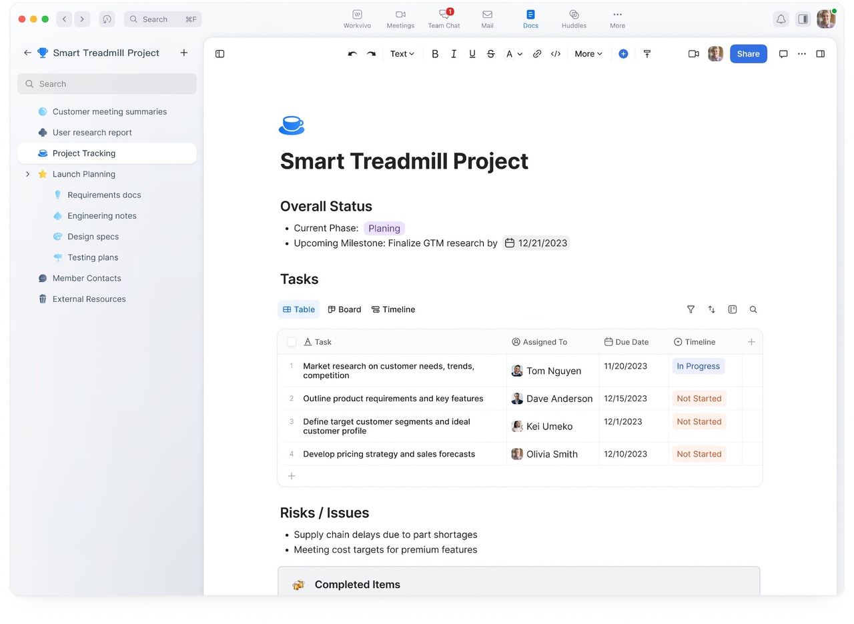Select all rows in the Tasks table
Image resolution: width=854 pixels, height=624 pixels.
coord(292,341)
